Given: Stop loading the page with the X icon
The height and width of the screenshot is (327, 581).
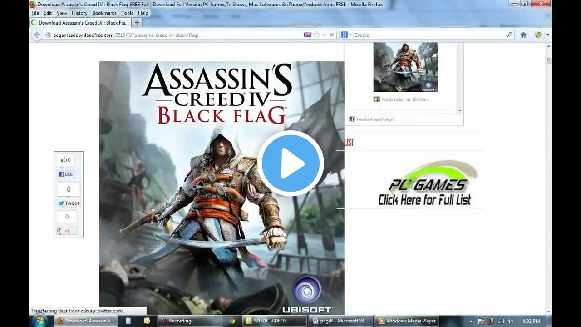Looking at the screenshot, I should 332,35.
